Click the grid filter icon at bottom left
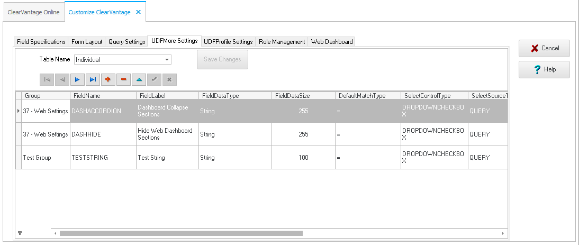Screen dimensions: 579x245 pyautogui.click(x=20, y=233)
